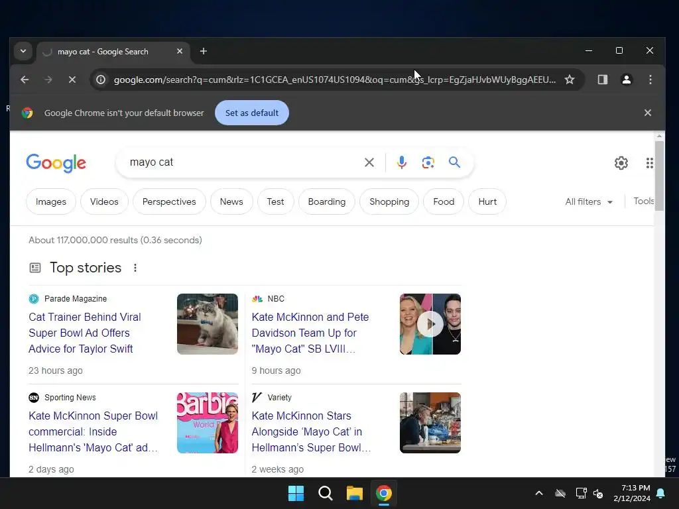Viewport: 679px width, 509px height.
Task: Start voice search with microphone icon
Action: pos(401,162)
